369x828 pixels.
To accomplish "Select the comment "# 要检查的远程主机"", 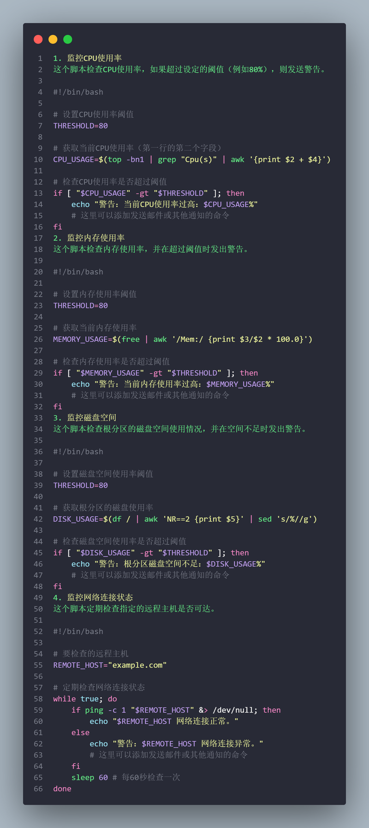I will tap(90, 654).
